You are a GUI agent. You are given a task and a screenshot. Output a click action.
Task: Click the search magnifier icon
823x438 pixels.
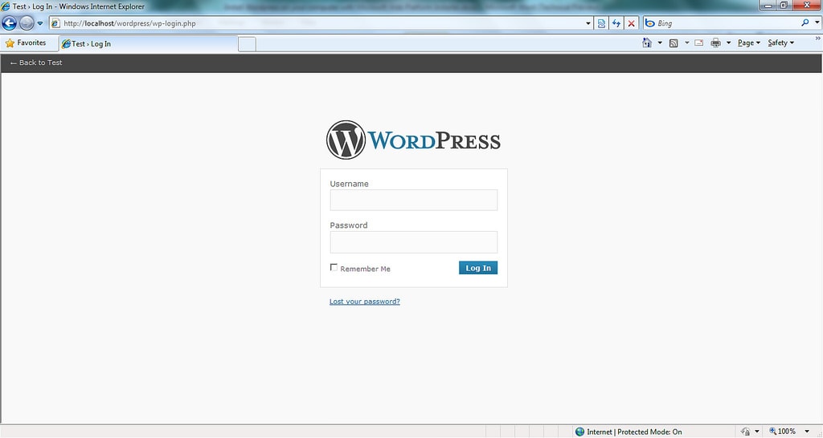805,22
